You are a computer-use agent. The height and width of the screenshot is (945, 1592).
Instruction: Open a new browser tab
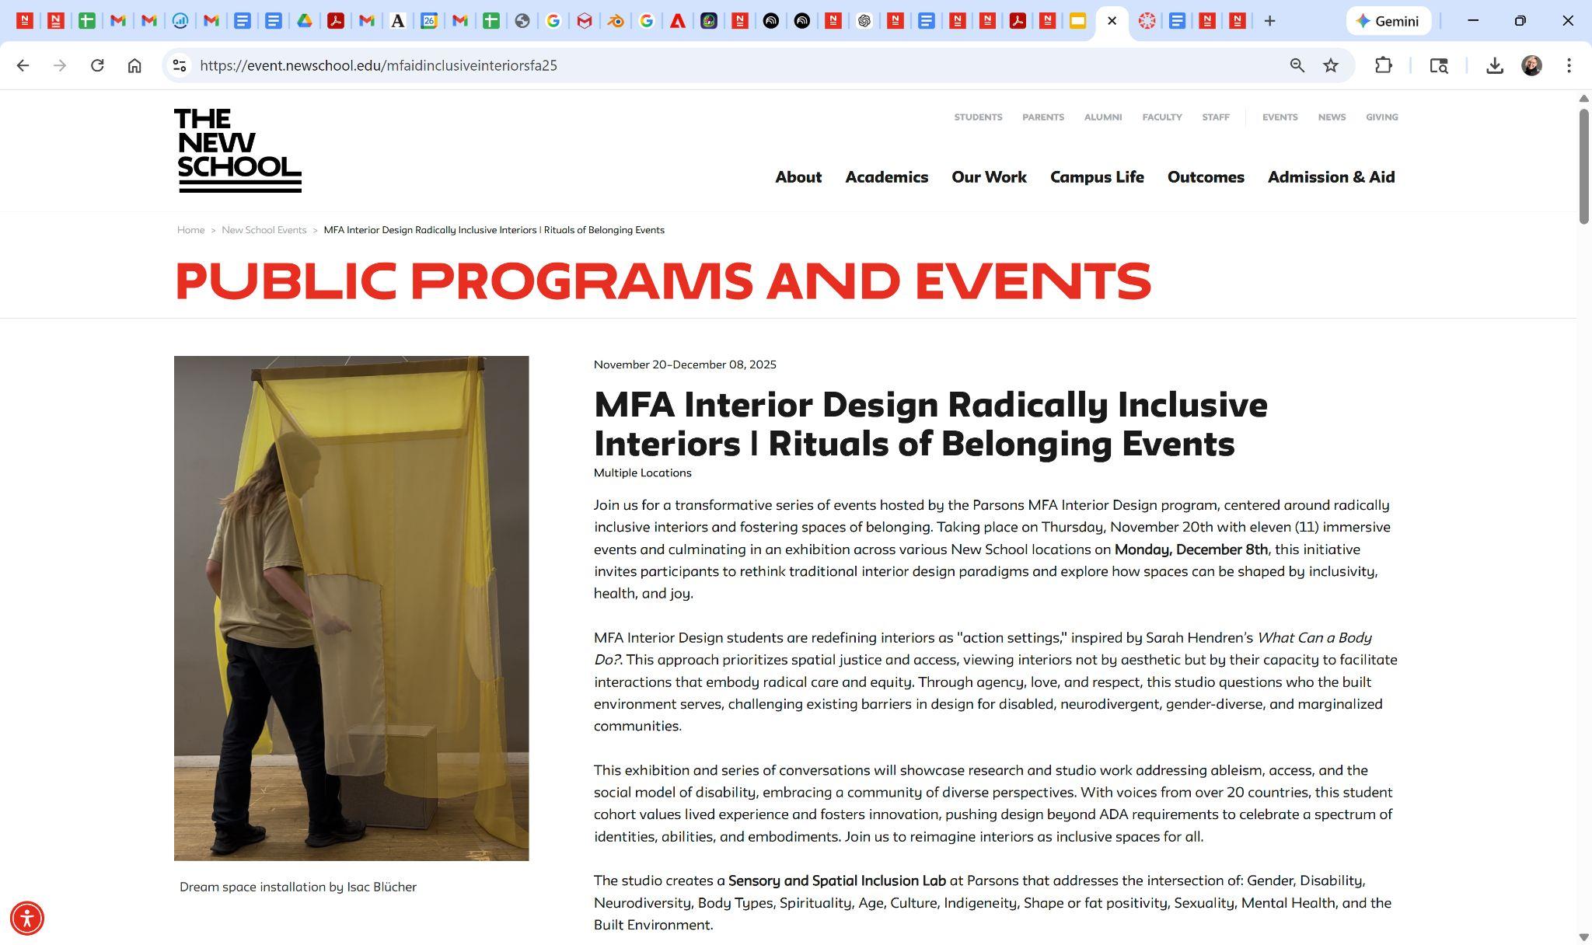click(x=1269, y=21)
